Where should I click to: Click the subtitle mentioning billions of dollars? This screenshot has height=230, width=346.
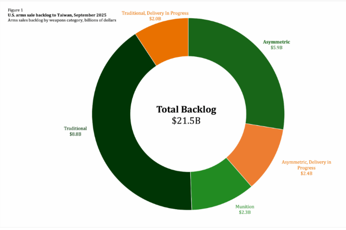pyautogui.click(x=62, y=20)
